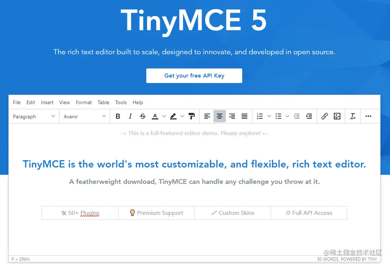Apply strikethrough formatting
This screenshot has width=390, height=264.
click(x=143, y=116)
